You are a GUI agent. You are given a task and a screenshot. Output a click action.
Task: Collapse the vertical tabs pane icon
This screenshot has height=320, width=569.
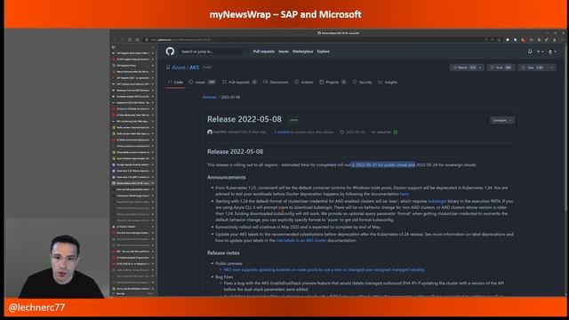114,47
